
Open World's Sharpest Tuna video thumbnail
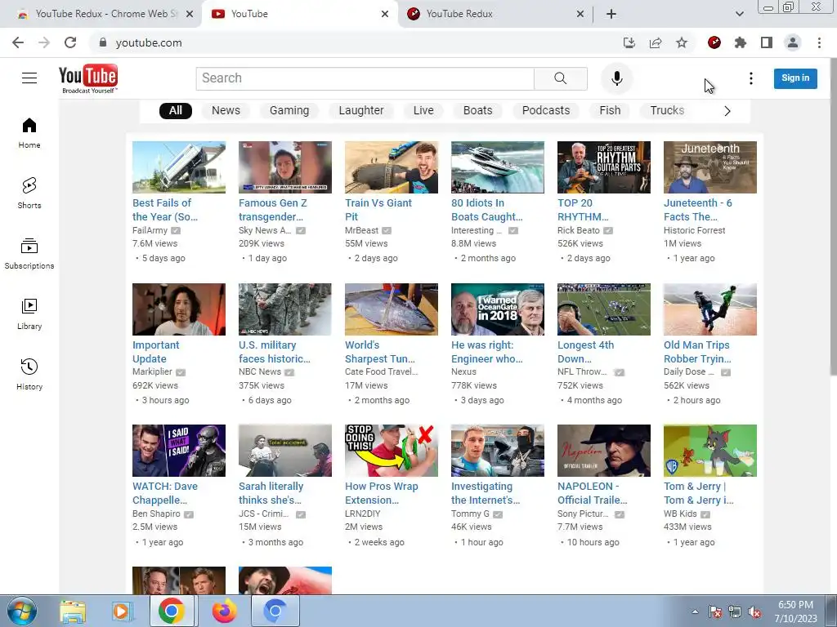[392, 309]
